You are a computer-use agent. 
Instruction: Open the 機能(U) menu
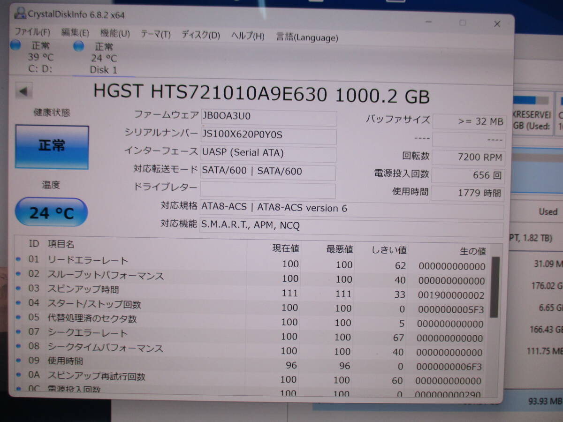click(x=115, y=33)
